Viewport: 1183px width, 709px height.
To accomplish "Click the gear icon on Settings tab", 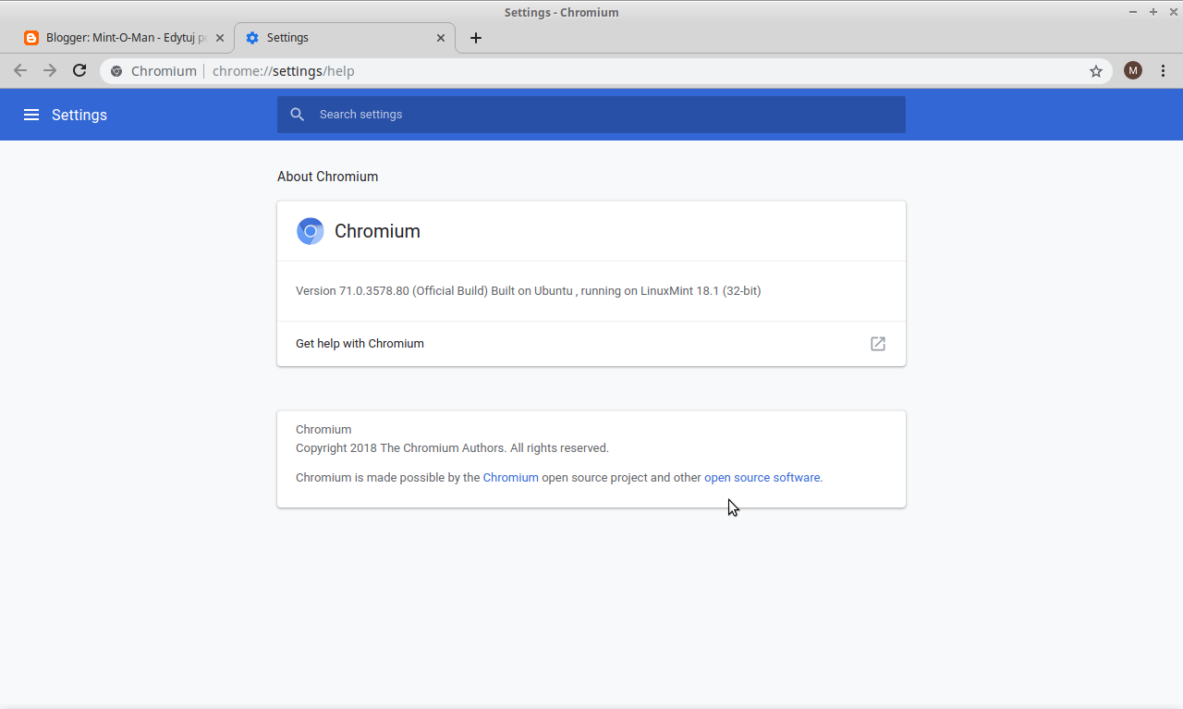I will (252, 38).
